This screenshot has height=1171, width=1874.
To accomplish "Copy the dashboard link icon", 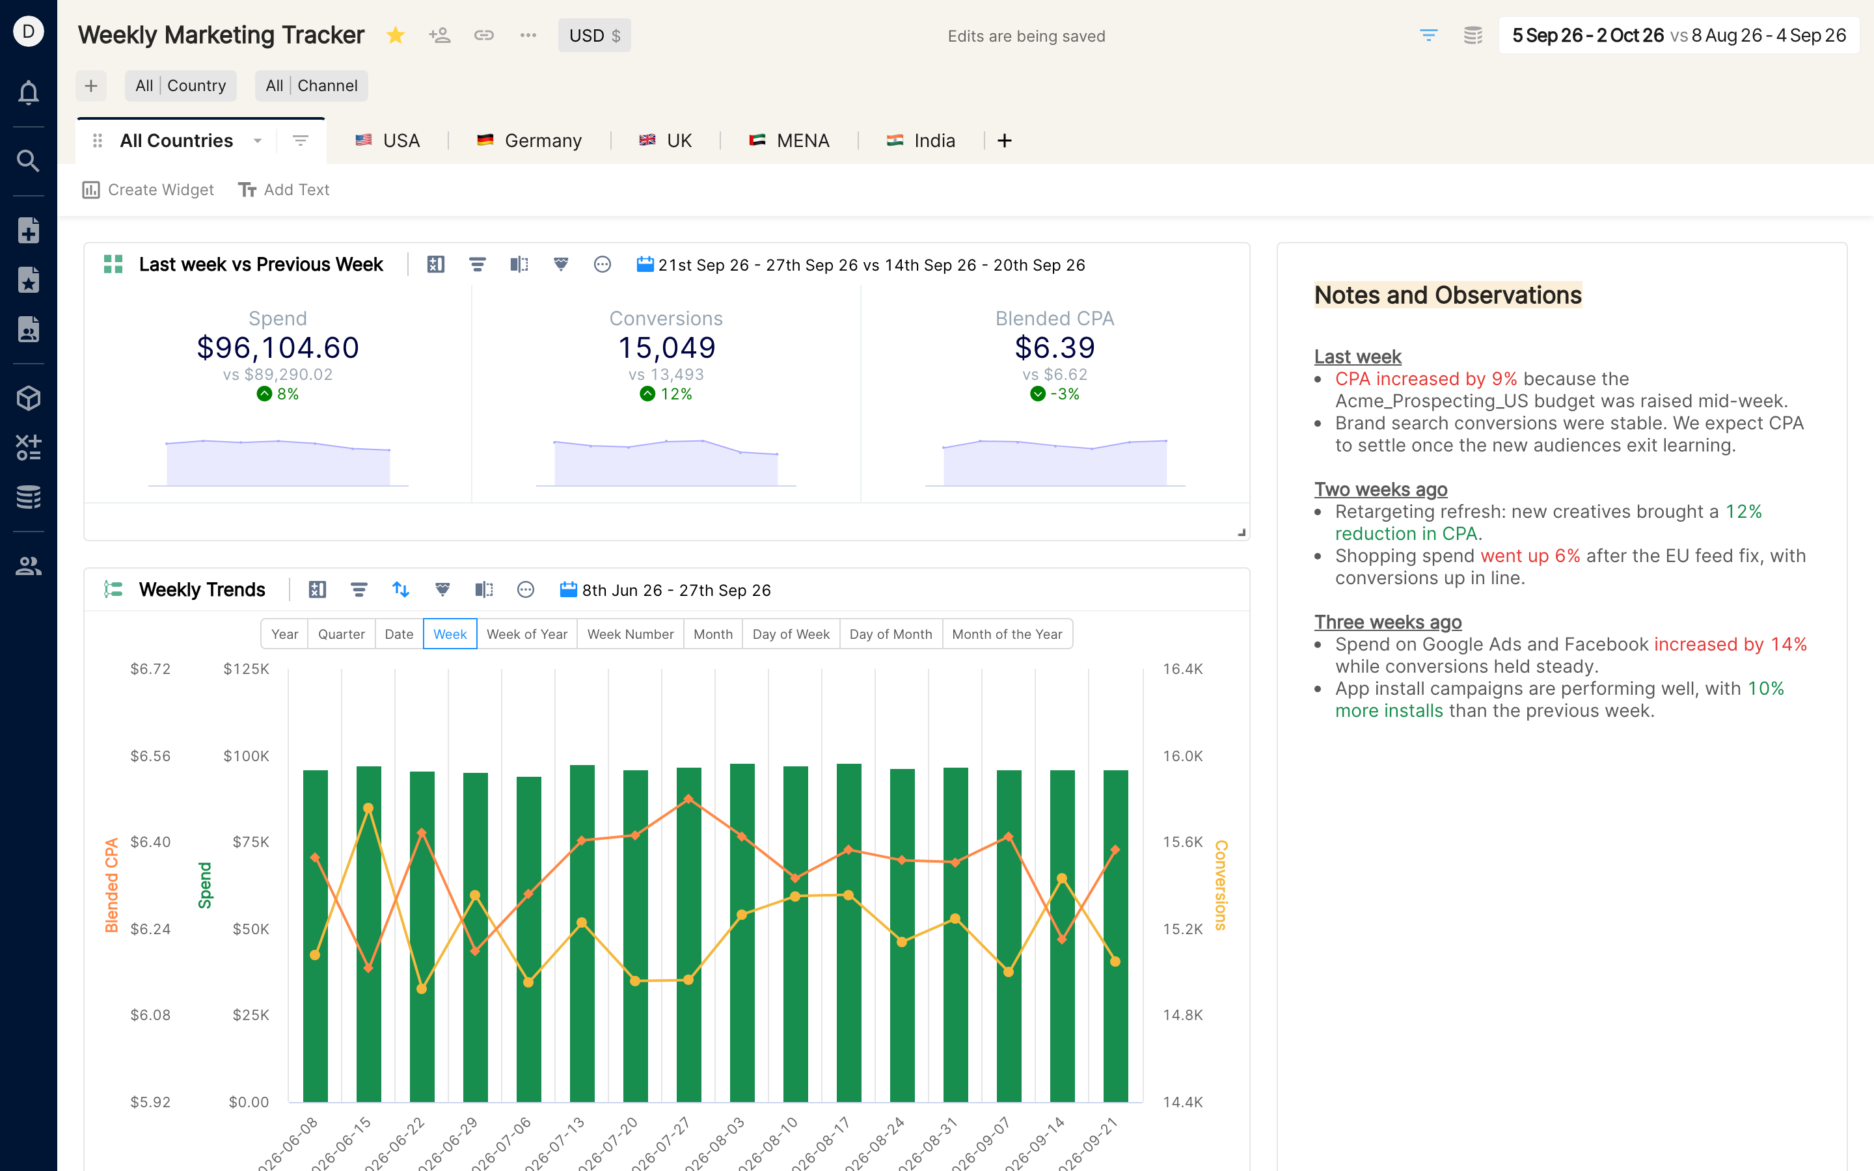I will pyautogui.click(x=484, y=36).
